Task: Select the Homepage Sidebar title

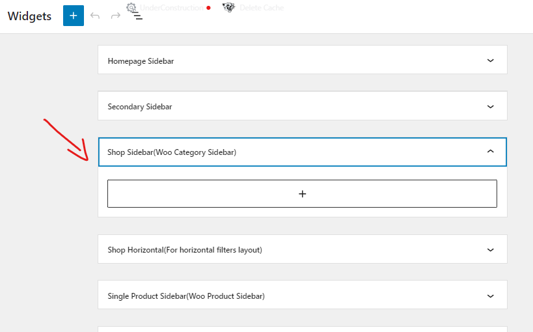Action: pyautogui.click(x=141, y=61)
